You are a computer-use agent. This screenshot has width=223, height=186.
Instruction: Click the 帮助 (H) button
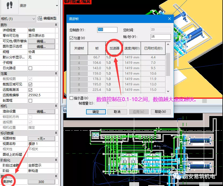161,112
